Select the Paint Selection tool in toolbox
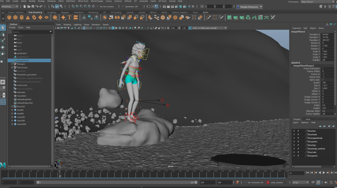Viewport: 337px width, 188px height. click(x=3, y=41)
